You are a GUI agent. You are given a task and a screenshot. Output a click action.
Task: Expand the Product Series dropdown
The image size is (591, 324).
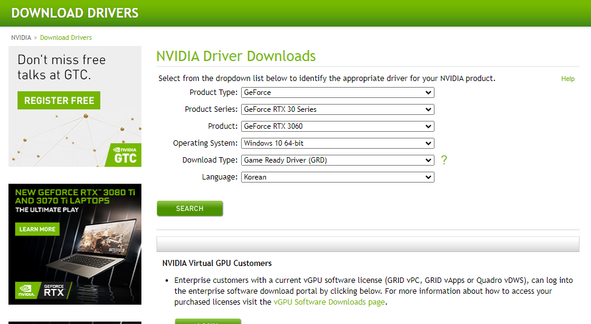338,109
